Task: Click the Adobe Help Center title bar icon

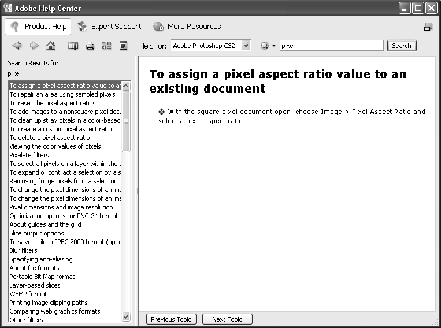Action: (x=8, y=8)
